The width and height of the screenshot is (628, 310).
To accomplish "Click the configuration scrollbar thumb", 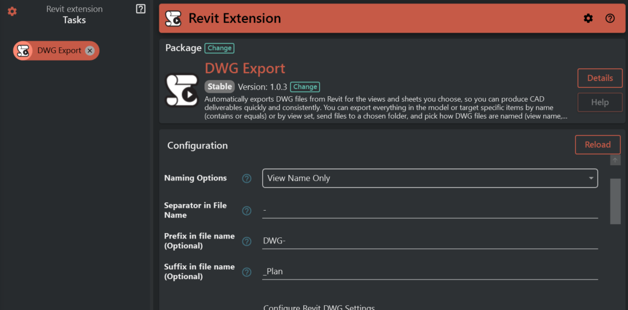I will 615,202.
